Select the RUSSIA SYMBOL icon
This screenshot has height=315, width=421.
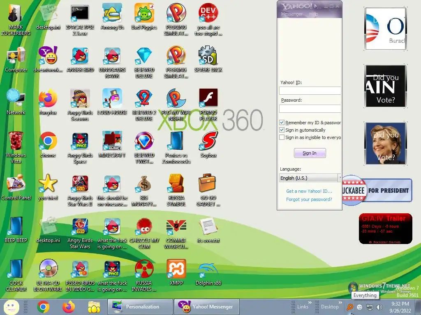[x=176, y=190]
